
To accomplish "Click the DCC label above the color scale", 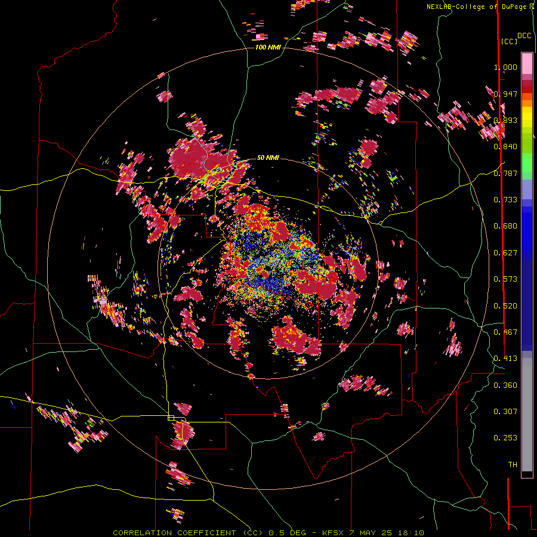I will pos(524,36).
